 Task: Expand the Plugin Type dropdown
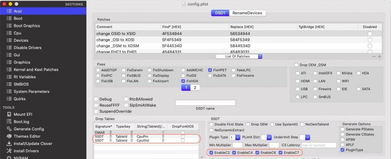click(x=235, y=138)
